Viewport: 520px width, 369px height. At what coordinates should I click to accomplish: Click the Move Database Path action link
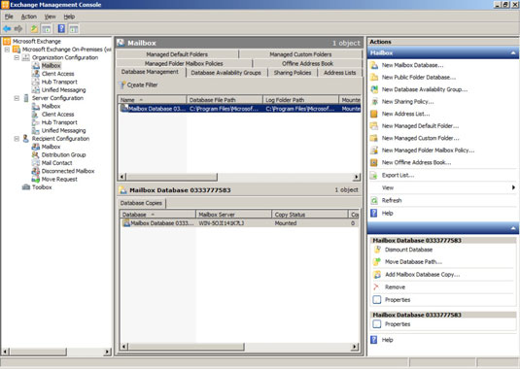tap(413, 262)
